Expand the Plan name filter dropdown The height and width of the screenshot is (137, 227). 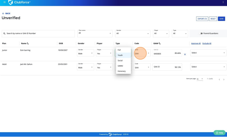[95, 34]
